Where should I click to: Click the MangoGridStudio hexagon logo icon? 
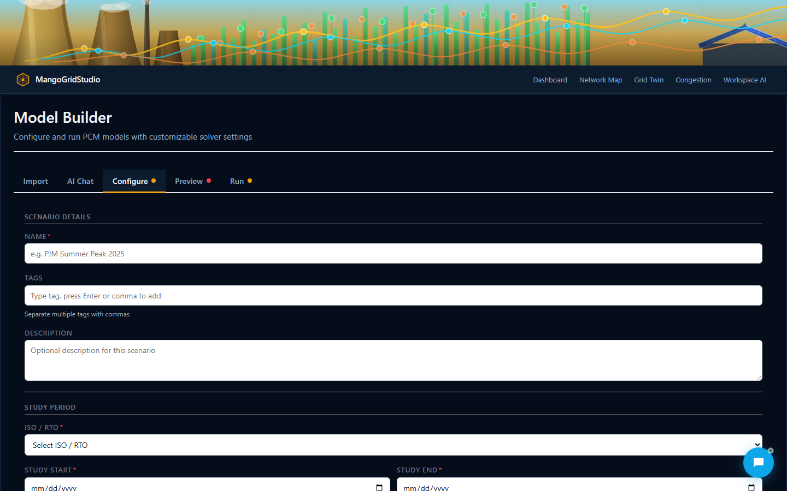[23, 80]
